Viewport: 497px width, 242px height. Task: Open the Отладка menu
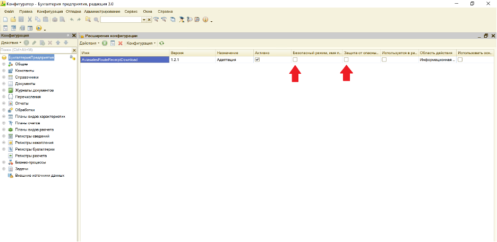pos(73,11)
